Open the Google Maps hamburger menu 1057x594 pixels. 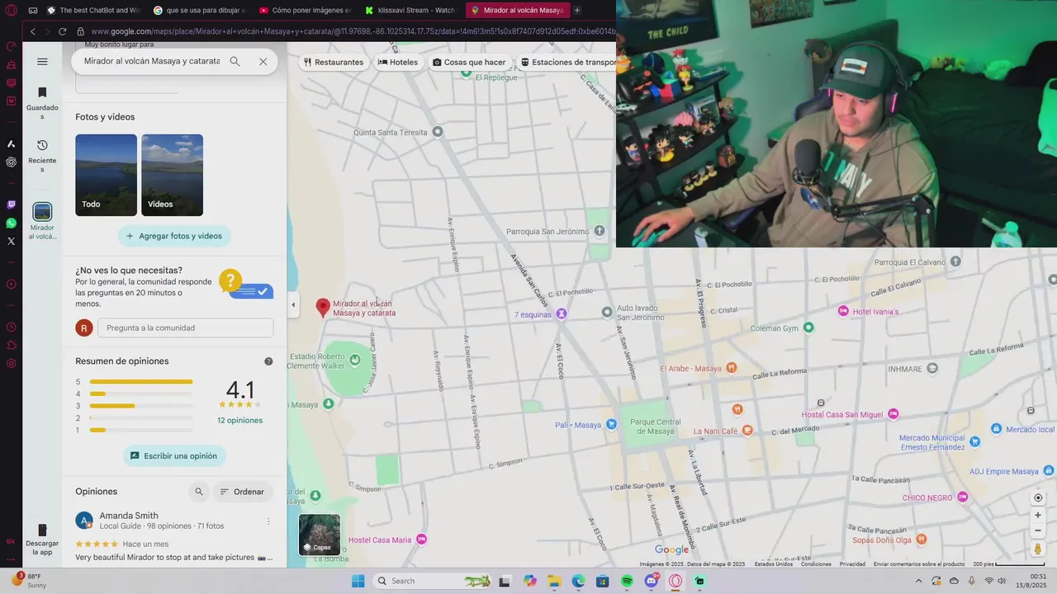43,61
